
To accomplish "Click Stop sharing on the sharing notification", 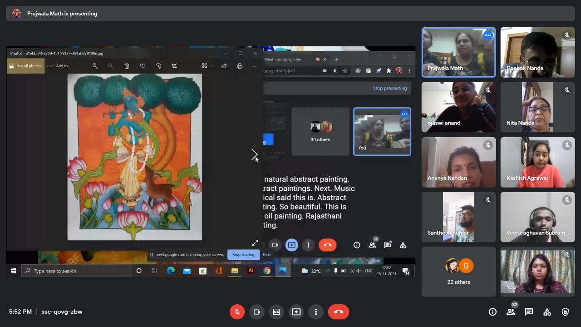I will [244, 255].
